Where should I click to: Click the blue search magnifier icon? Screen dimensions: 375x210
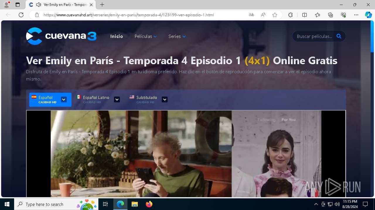339,36
